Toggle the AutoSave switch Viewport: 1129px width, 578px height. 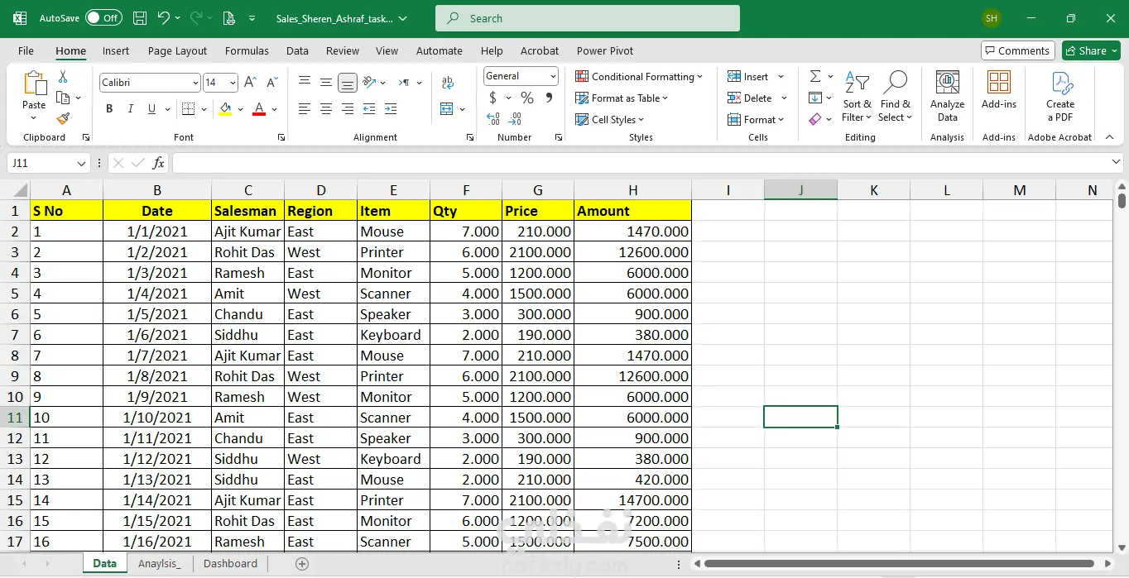103,18
